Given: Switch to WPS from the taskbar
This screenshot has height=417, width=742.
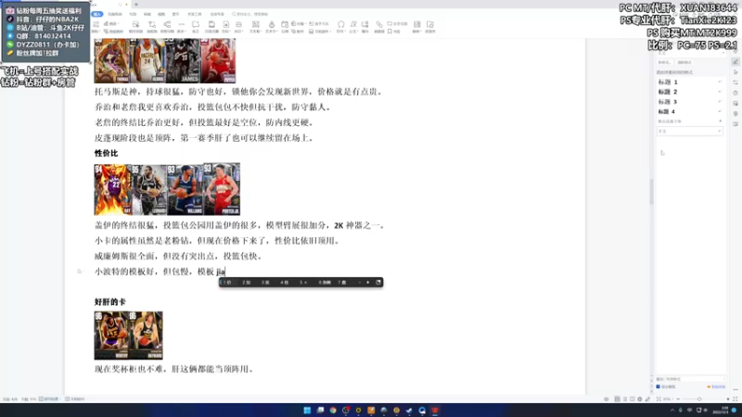Looking at the screenshot, I should pyautogui.click(x=435, y=410).
